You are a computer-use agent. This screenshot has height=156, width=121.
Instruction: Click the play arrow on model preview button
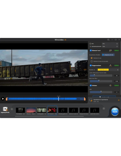pyautogui.click(x=103, y=55)
